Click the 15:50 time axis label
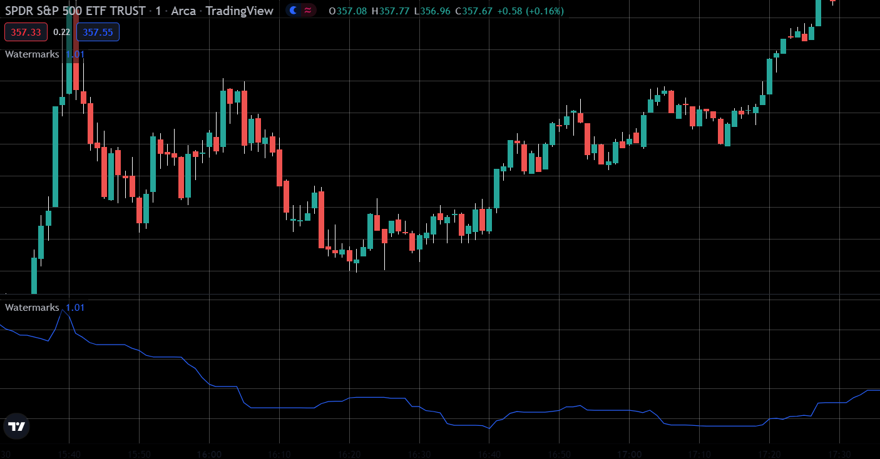The width and height of the screenshot is (880, 459). pos(139,454)
